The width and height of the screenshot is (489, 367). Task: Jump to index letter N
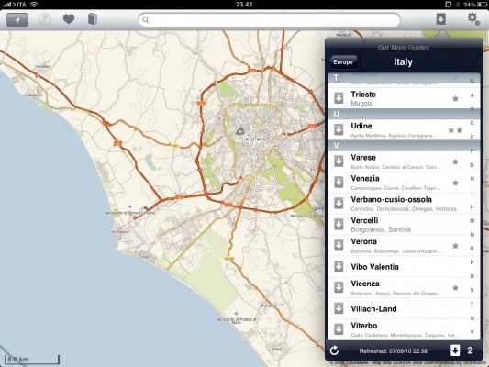(x=472, y=235)
